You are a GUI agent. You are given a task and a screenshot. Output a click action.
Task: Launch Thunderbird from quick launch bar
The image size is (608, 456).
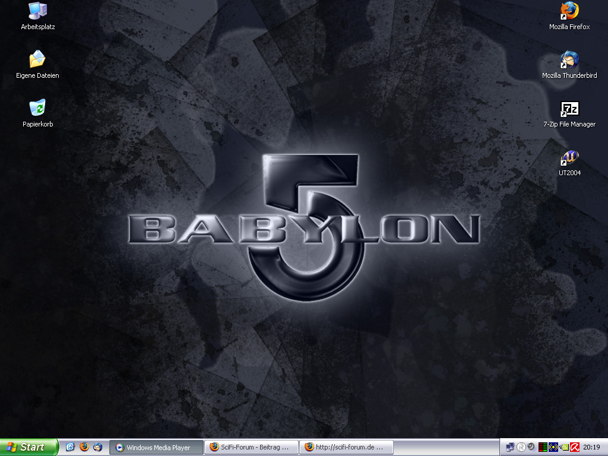[97, 447]
